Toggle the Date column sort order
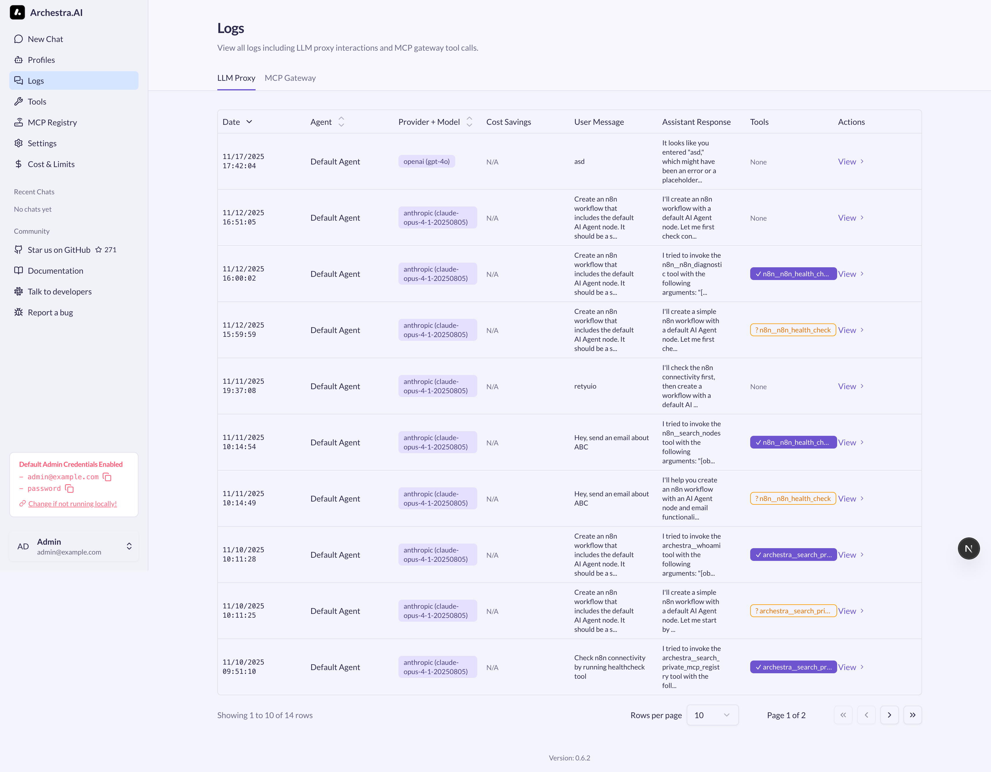 point(250,122)
